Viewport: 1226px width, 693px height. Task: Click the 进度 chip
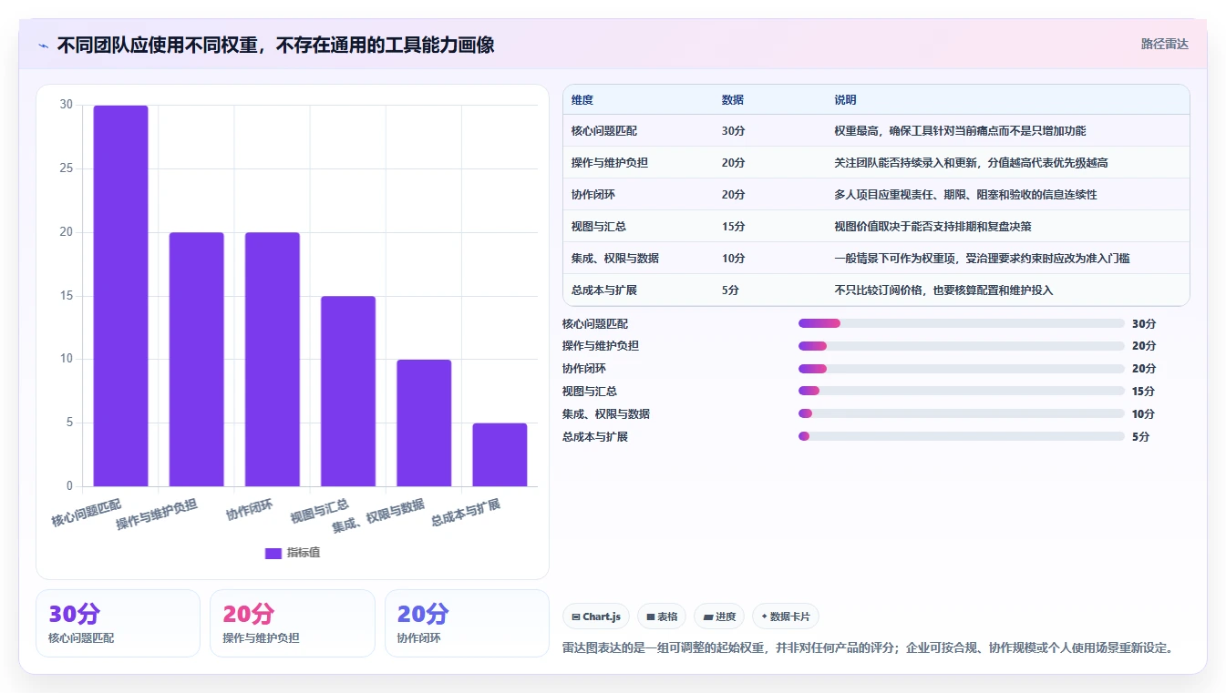click(719, 617)
